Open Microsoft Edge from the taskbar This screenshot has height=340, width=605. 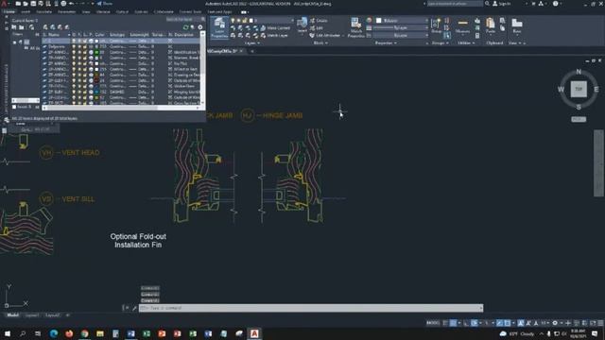pos(54,333)
